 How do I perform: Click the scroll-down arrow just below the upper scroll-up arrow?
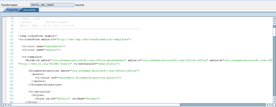(274, 23)
